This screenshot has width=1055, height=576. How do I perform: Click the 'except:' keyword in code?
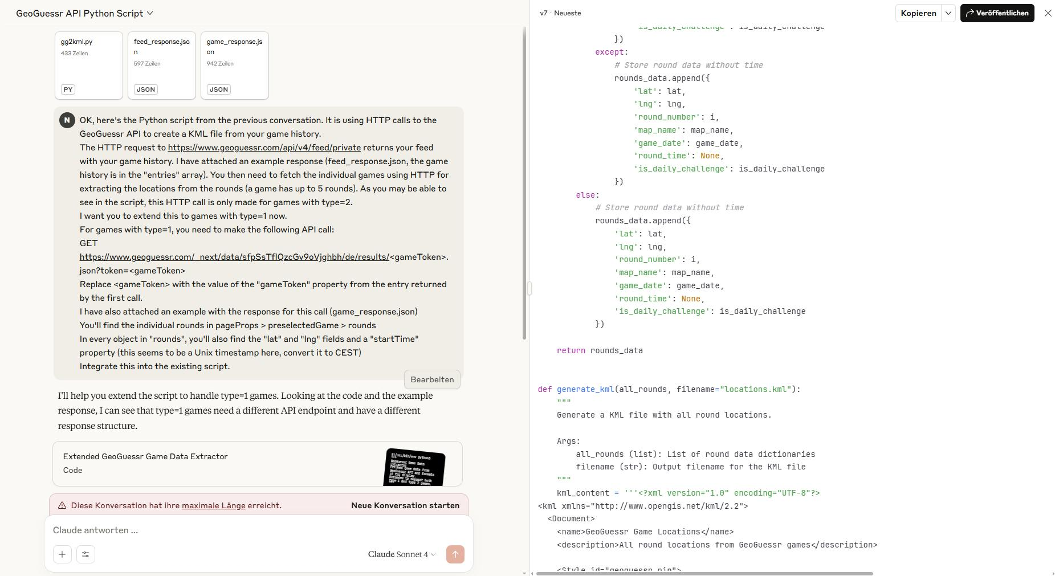click(612, 52)
